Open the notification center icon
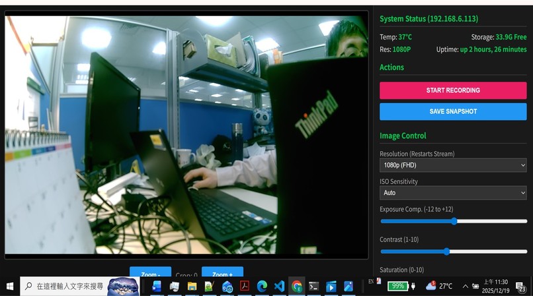 (520, 287)
